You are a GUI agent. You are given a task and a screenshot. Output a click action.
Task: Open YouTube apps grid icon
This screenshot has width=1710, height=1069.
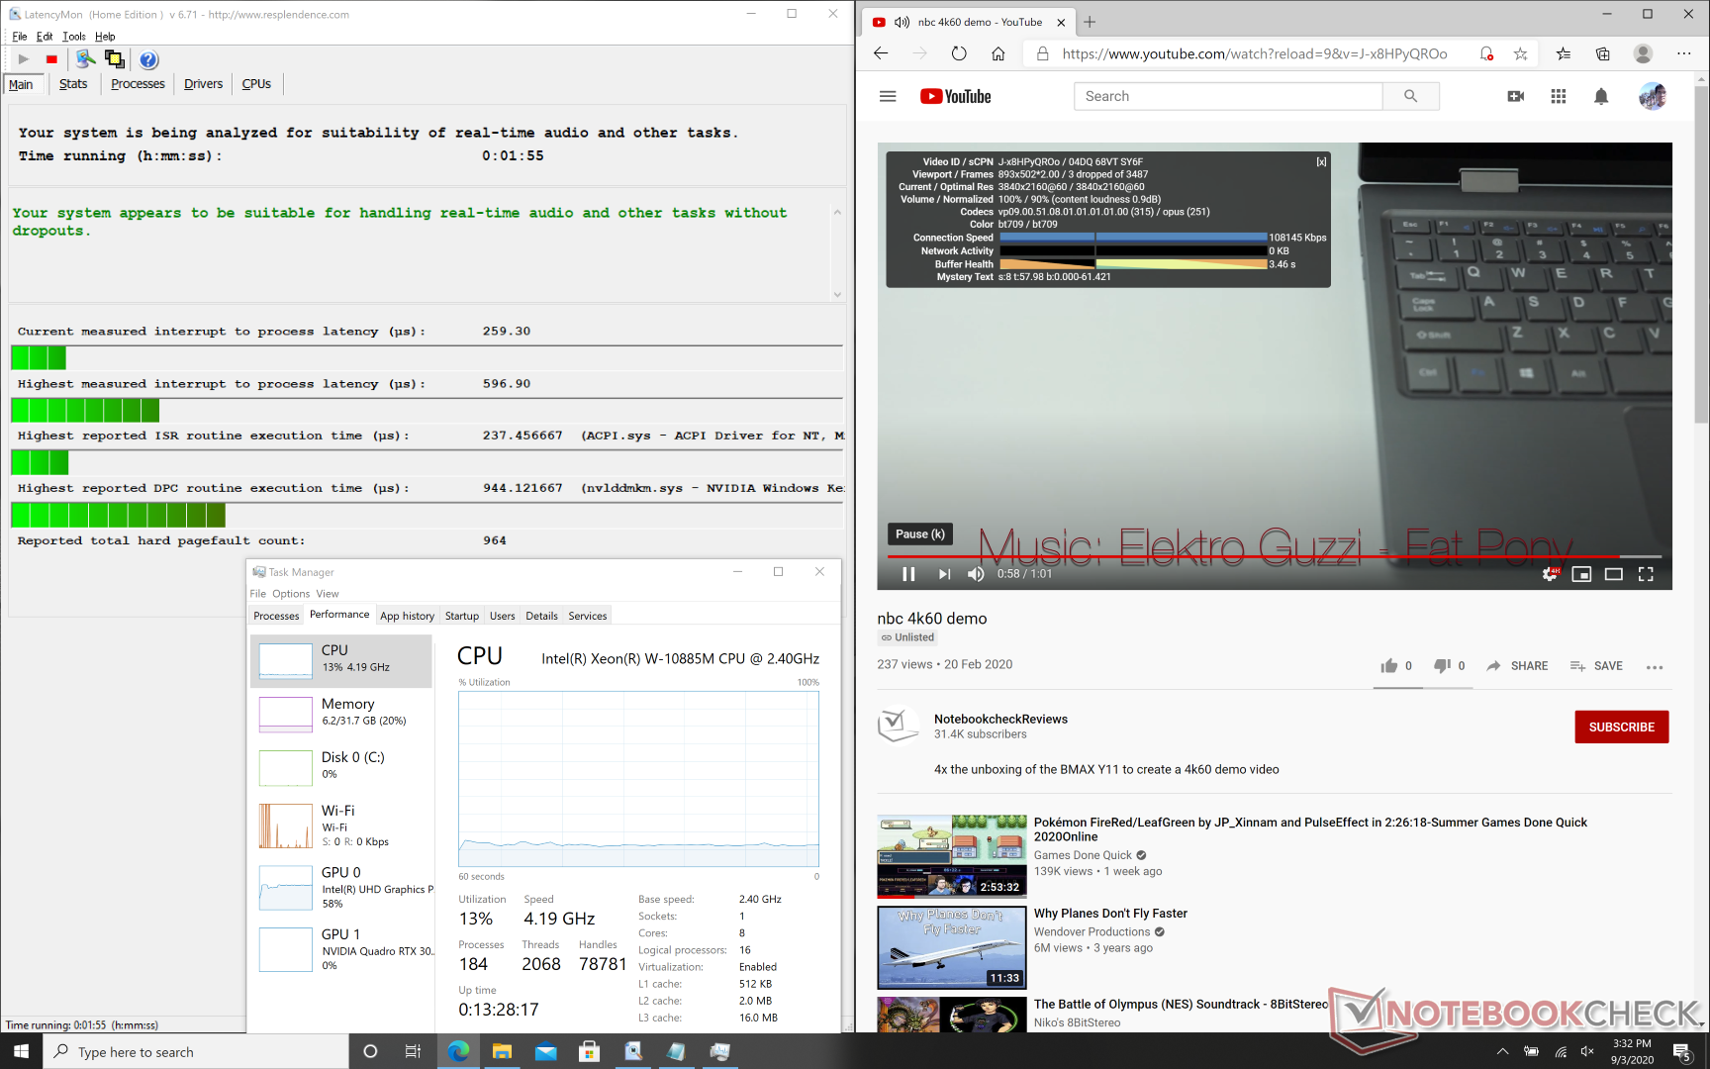pyautogui.click(x=1559, y=96)
